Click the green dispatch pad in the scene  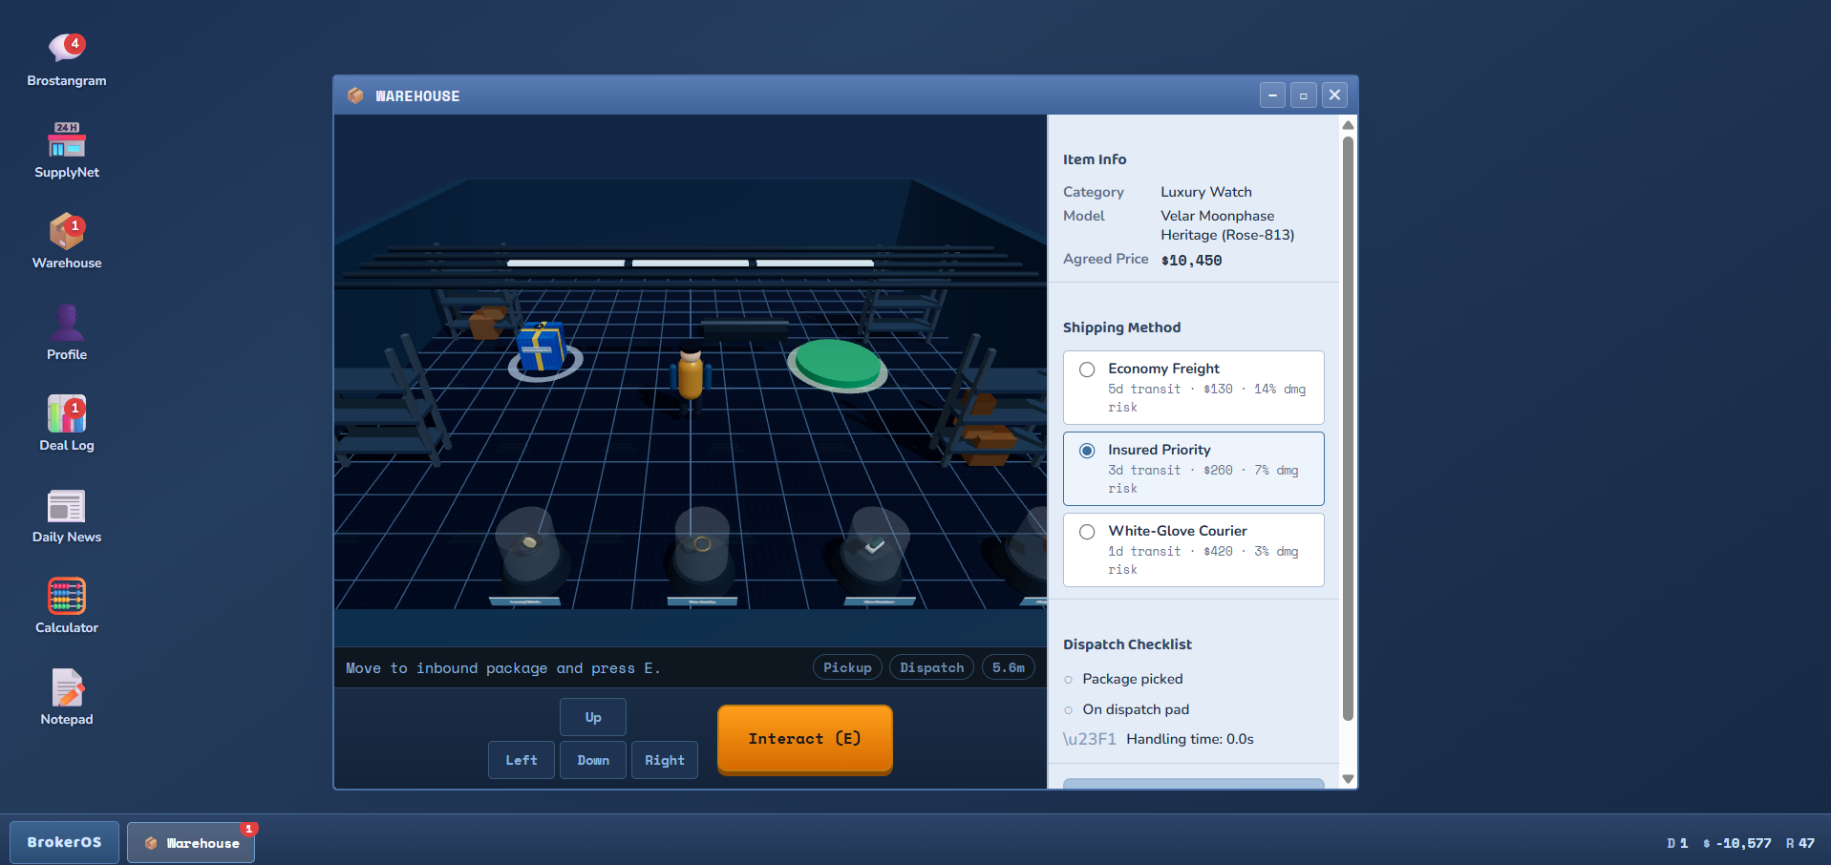point(838,365)
